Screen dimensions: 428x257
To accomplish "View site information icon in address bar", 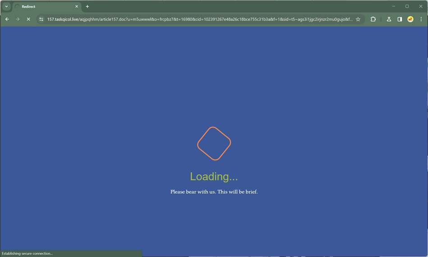I will point(41,19).
